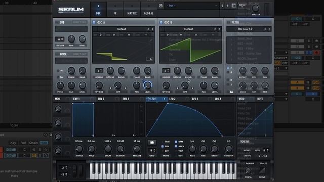Adjust the OSC A unison stepper
The image size is (324, 182).
tap(99, 71)
